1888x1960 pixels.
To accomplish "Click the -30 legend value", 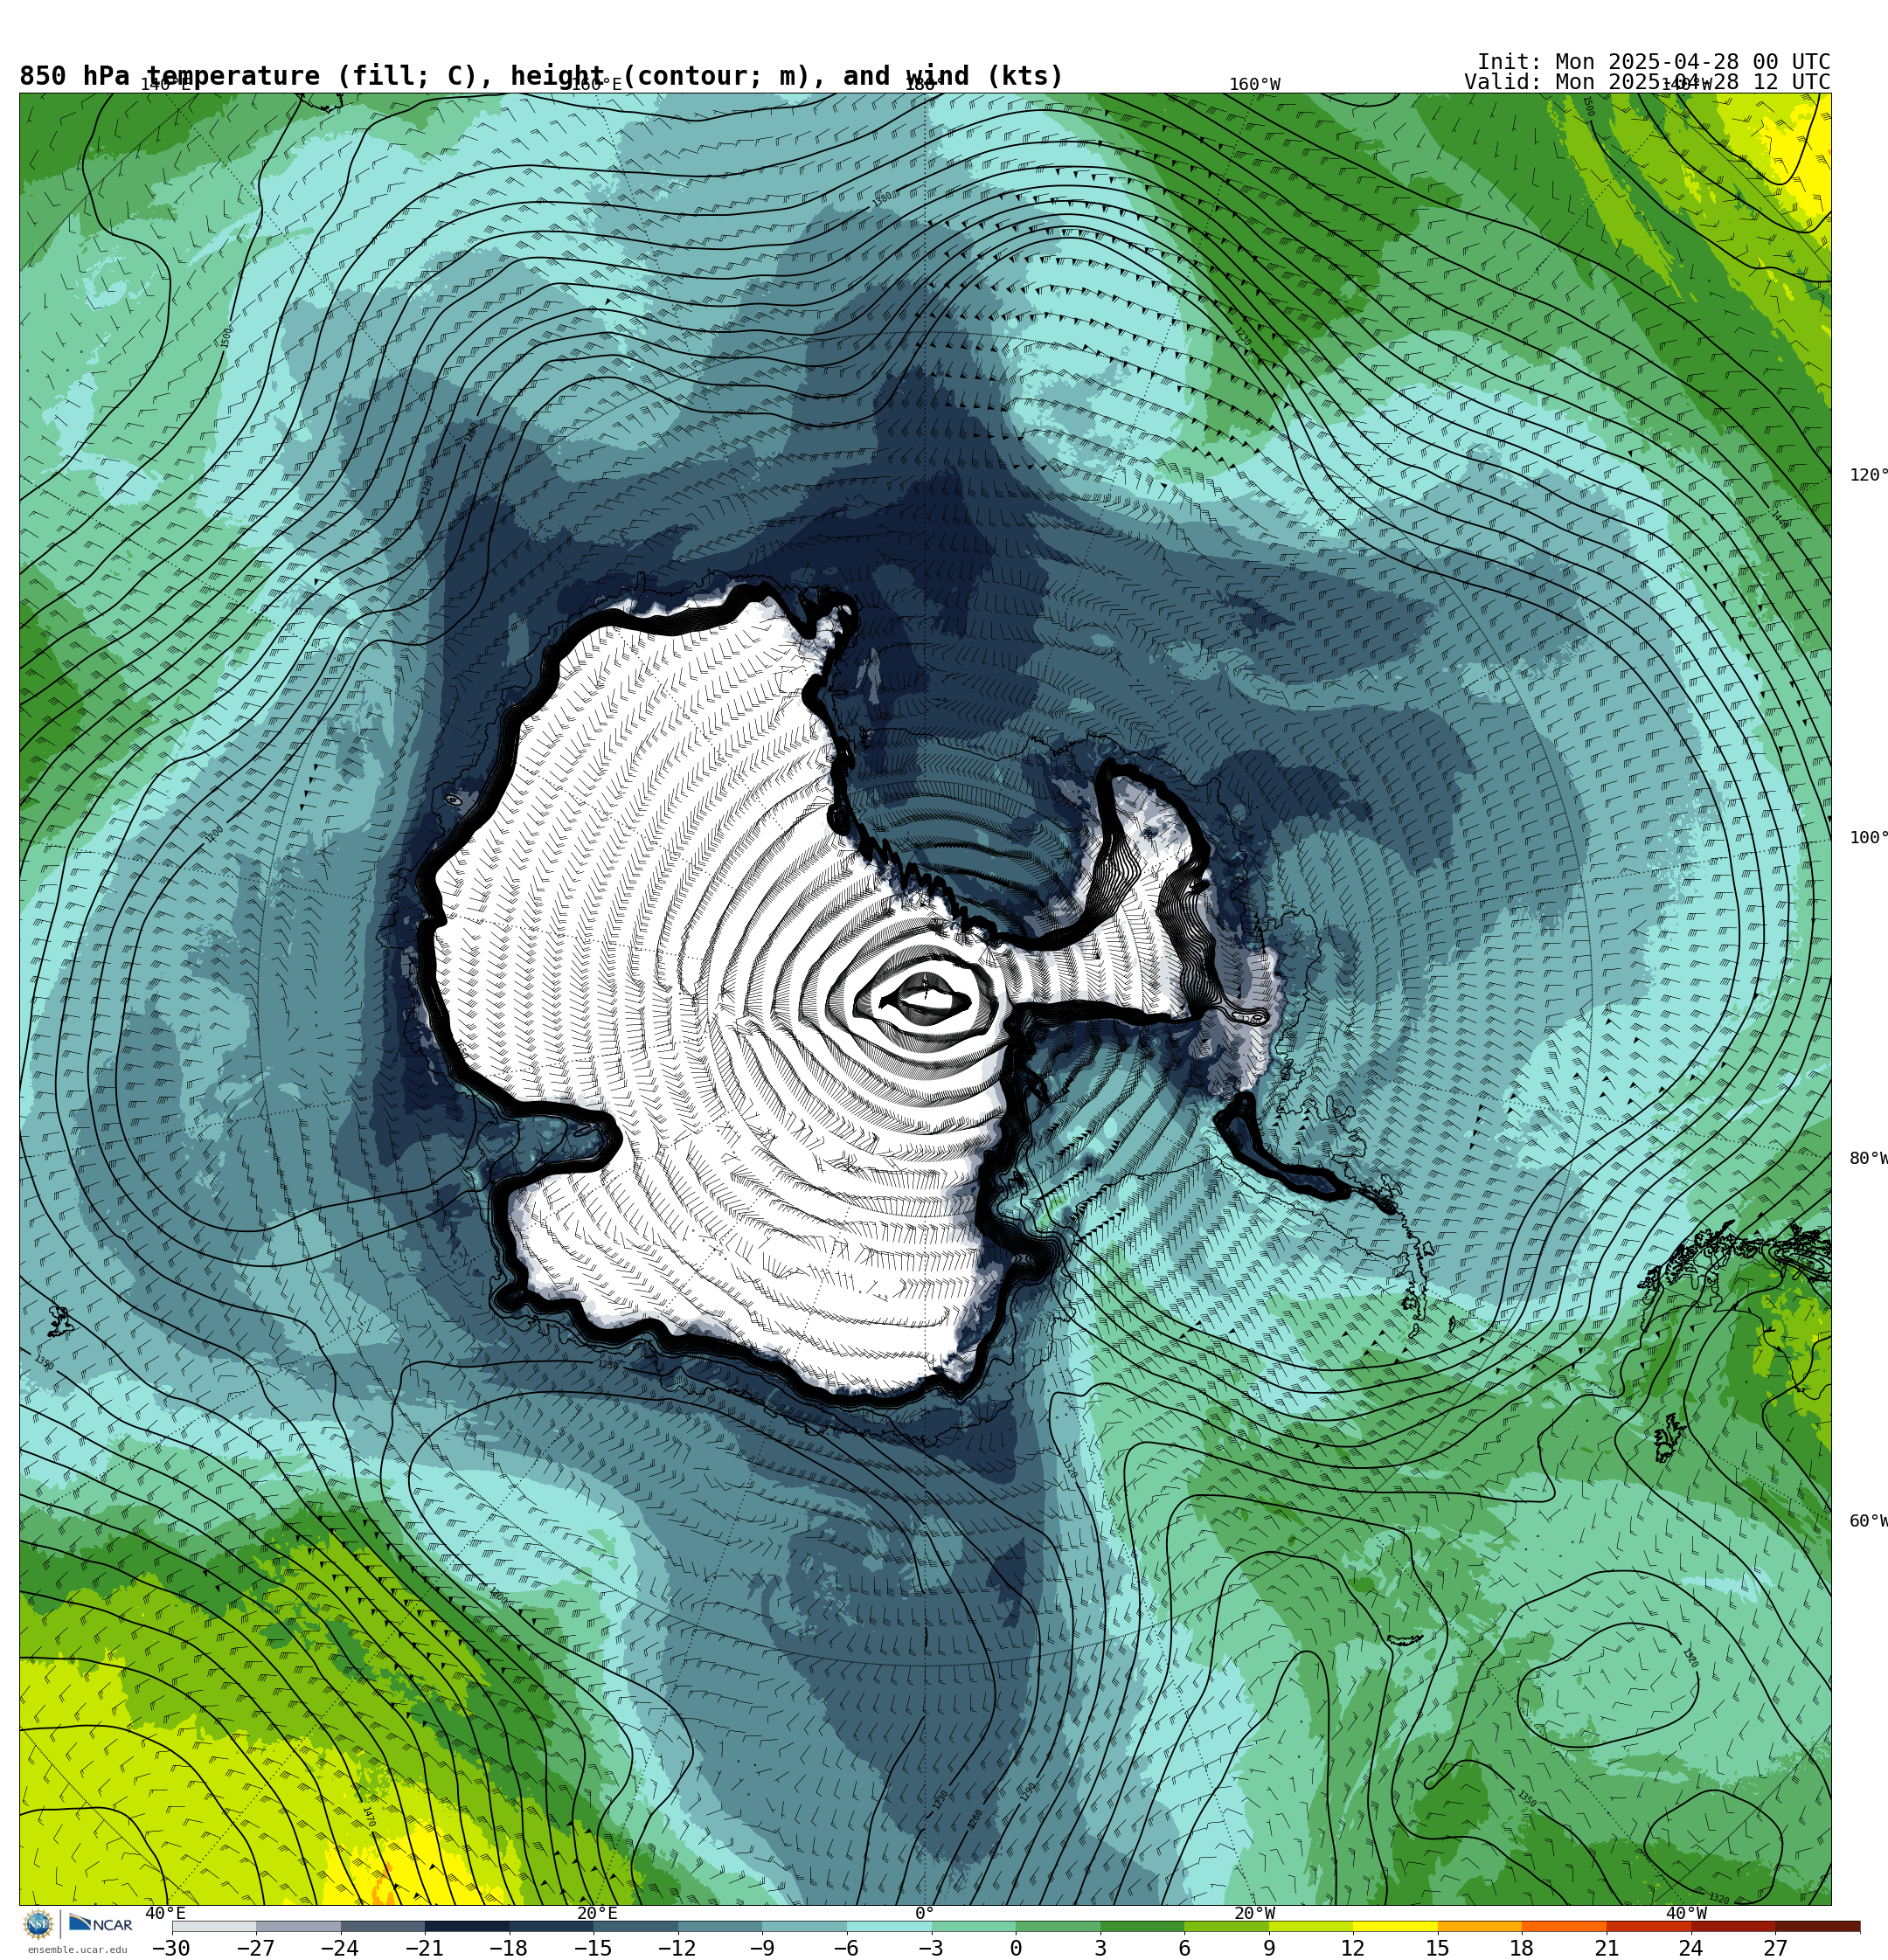I will (171, 1948).
